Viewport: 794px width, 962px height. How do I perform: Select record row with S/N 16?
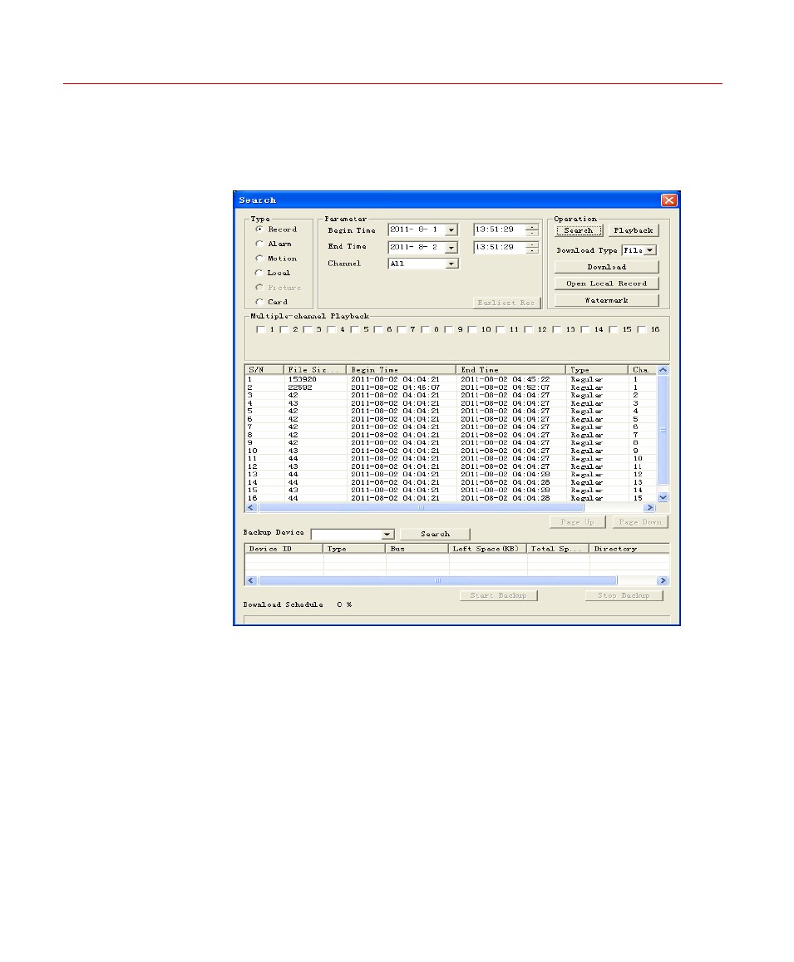(451, 498)
